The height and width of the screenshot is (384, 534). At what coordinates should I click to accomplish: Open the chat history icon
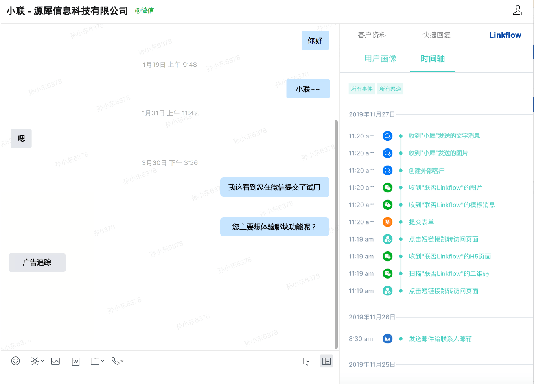coord(307,362)
